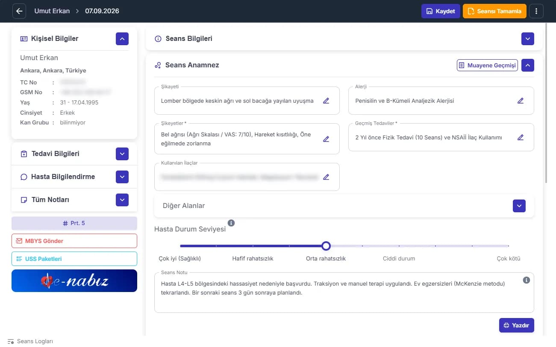This screenshot has width=556, height=347.
Task: Edit Şikeyetler using its pencil icon
Action: 326,139
